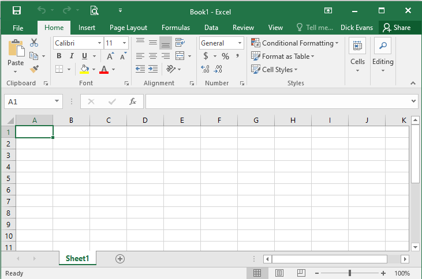Screen dimensions: 422x279
Task: Expand Format as Table gallery
Action: click(x=283, y=56)
